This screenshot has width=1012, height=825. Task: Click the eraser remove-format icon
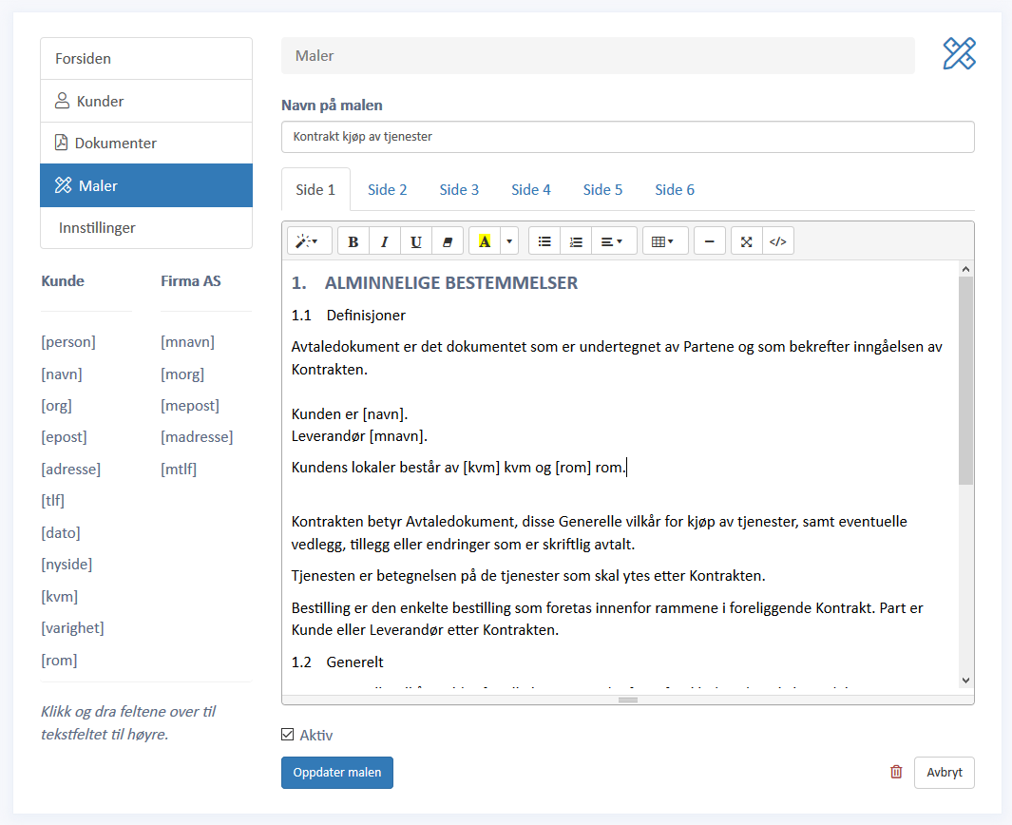pos(448,241)
